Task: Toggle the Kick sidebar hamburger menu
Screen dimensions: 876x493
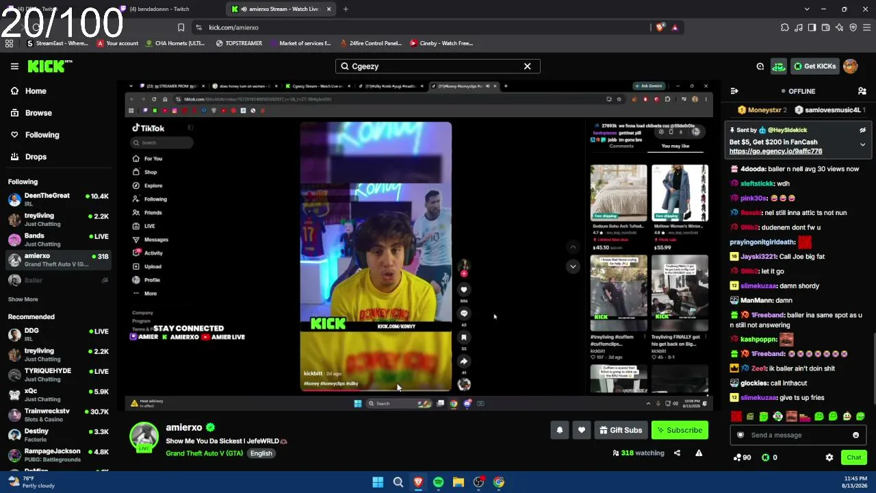Action: click(14, 66)
